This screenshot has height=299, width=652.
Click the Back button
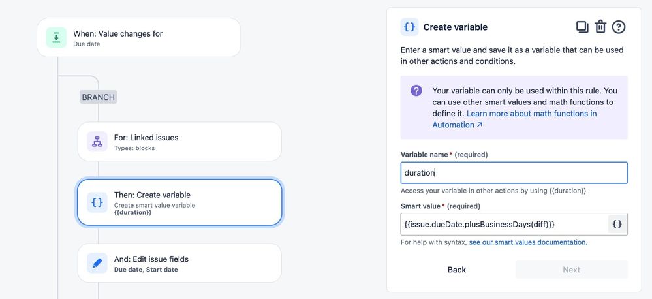457,270
